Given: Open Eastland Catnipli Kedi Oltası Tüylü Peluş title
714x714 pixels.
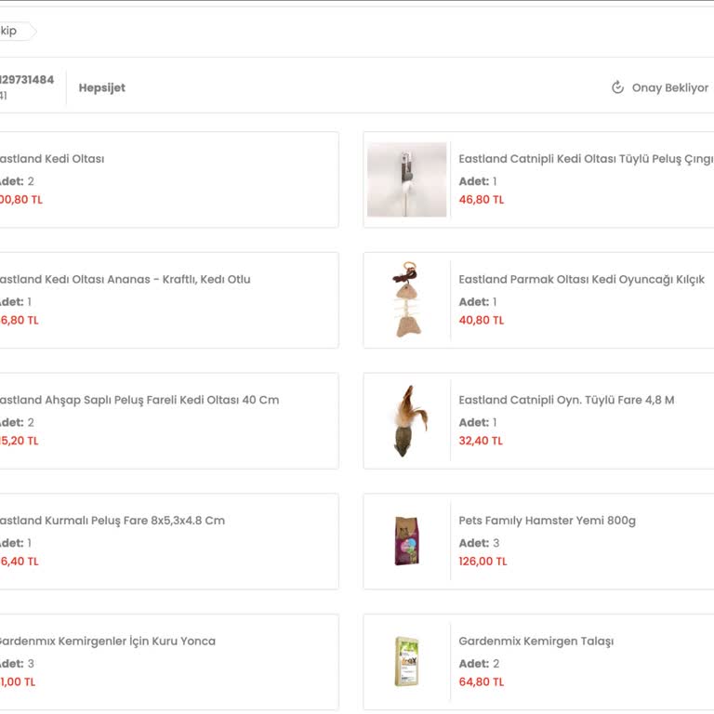Looking at the screenshot, I should [x=586, y=159].
